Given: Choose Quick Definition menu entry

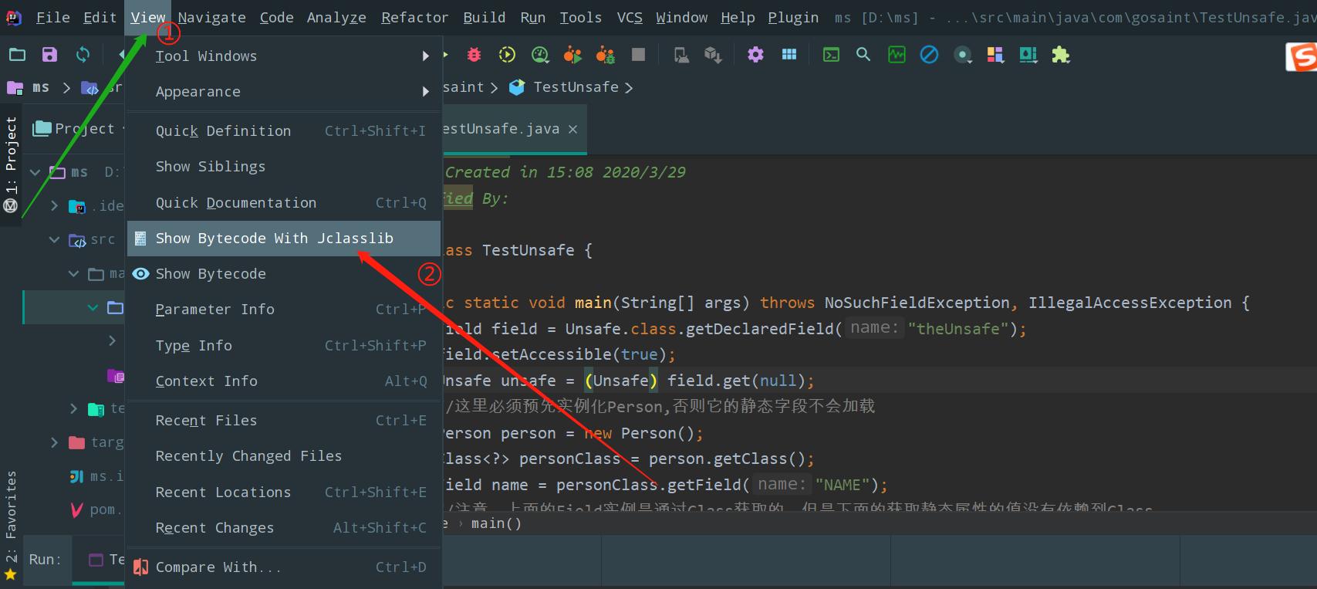Looking at the screenshot, I should [x=284, y=131].
